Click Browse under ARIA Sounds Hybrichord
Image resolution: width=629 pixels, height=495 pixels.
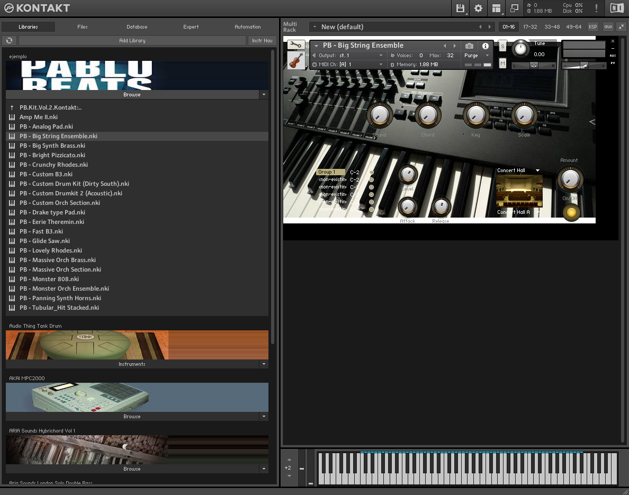point(132,469)
